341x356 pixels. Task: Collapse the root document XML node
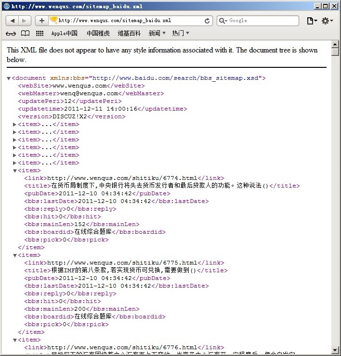pyautogui.click(x=9, y=78)
